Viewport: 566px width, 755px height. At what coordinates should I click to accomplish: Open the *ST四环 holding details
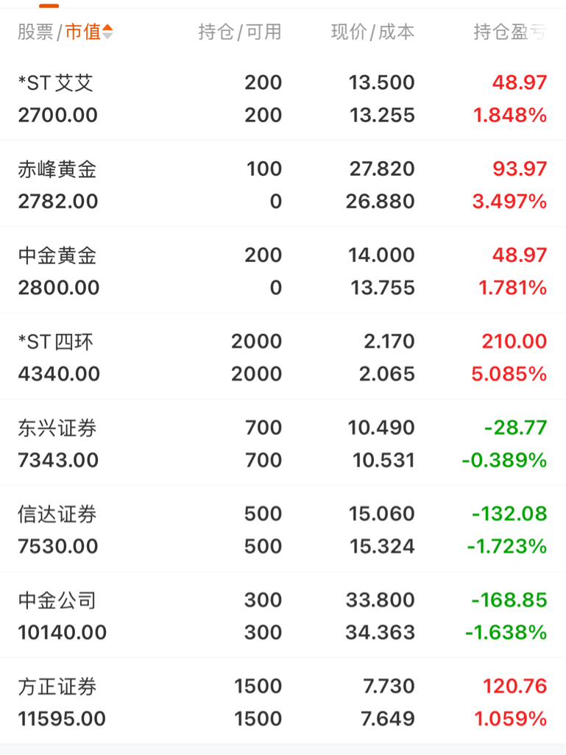283,356
